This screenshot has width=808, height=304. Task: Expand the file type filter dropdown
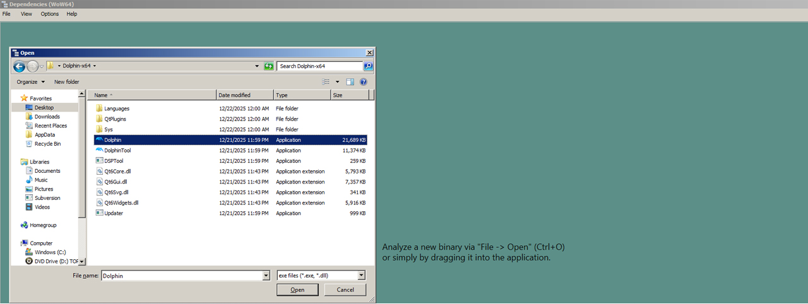coord(361,276)
